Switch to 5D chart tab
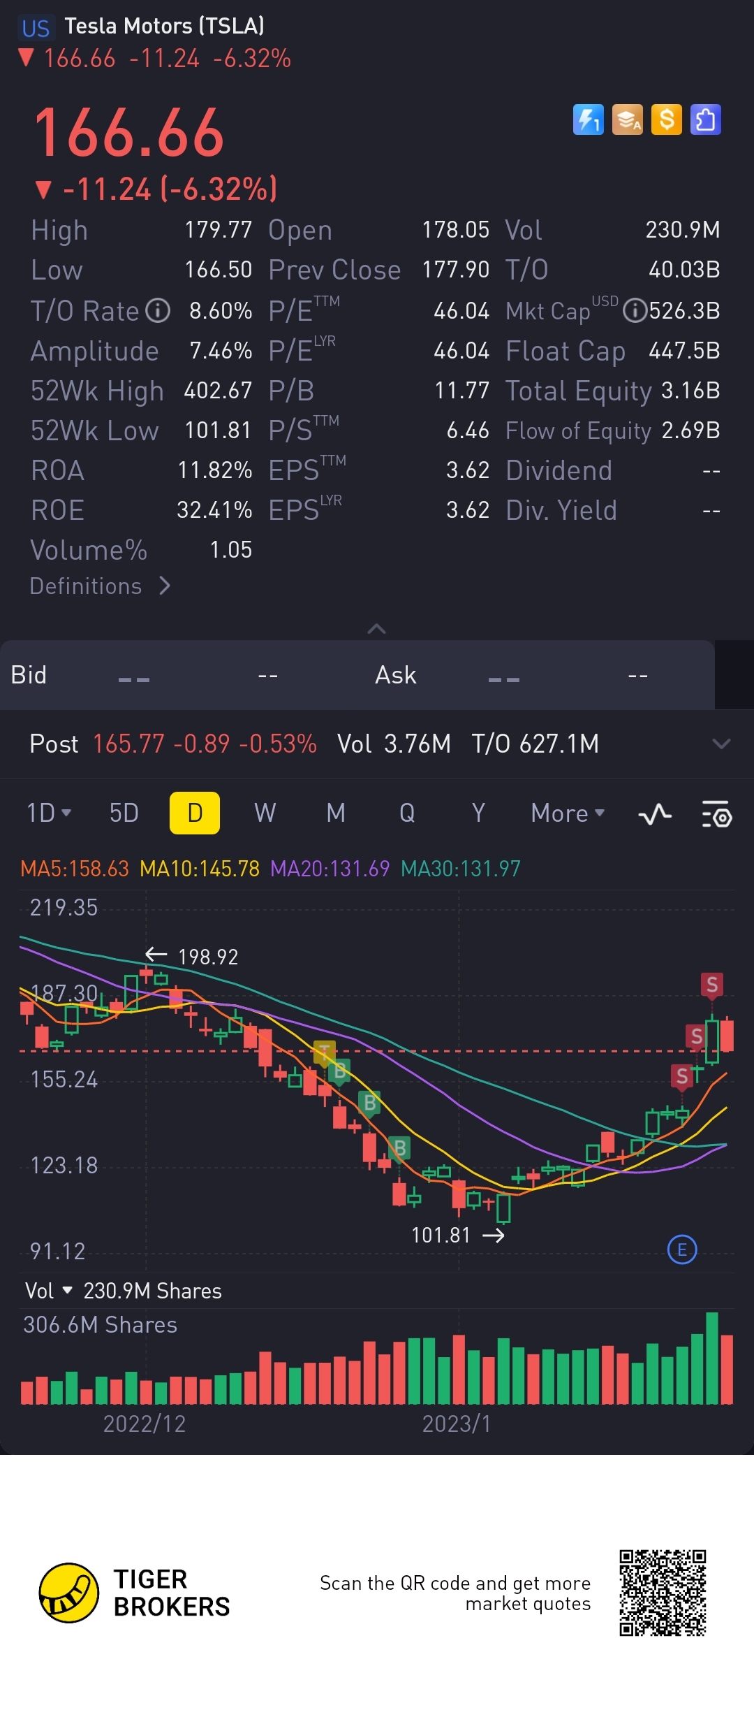Viewport: 754px width, 1731px height. [124, 813]
